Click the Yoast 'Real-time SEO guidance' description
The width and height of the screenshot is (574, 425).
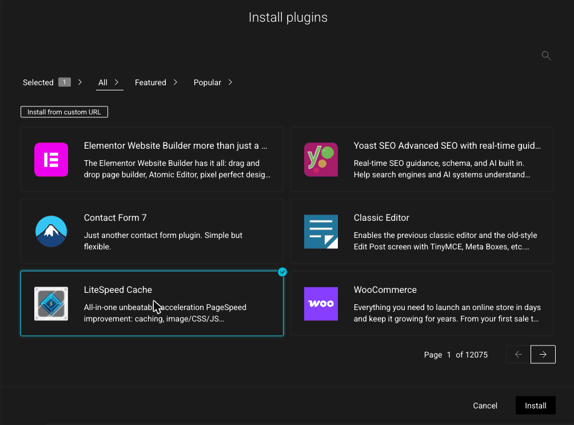point(442,169)
